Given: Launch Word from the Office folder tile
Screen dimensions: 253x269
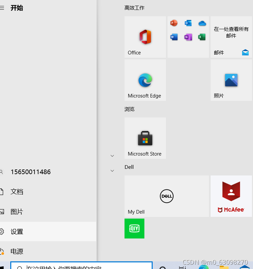Looking at the screenshot, I should point(174,37).
